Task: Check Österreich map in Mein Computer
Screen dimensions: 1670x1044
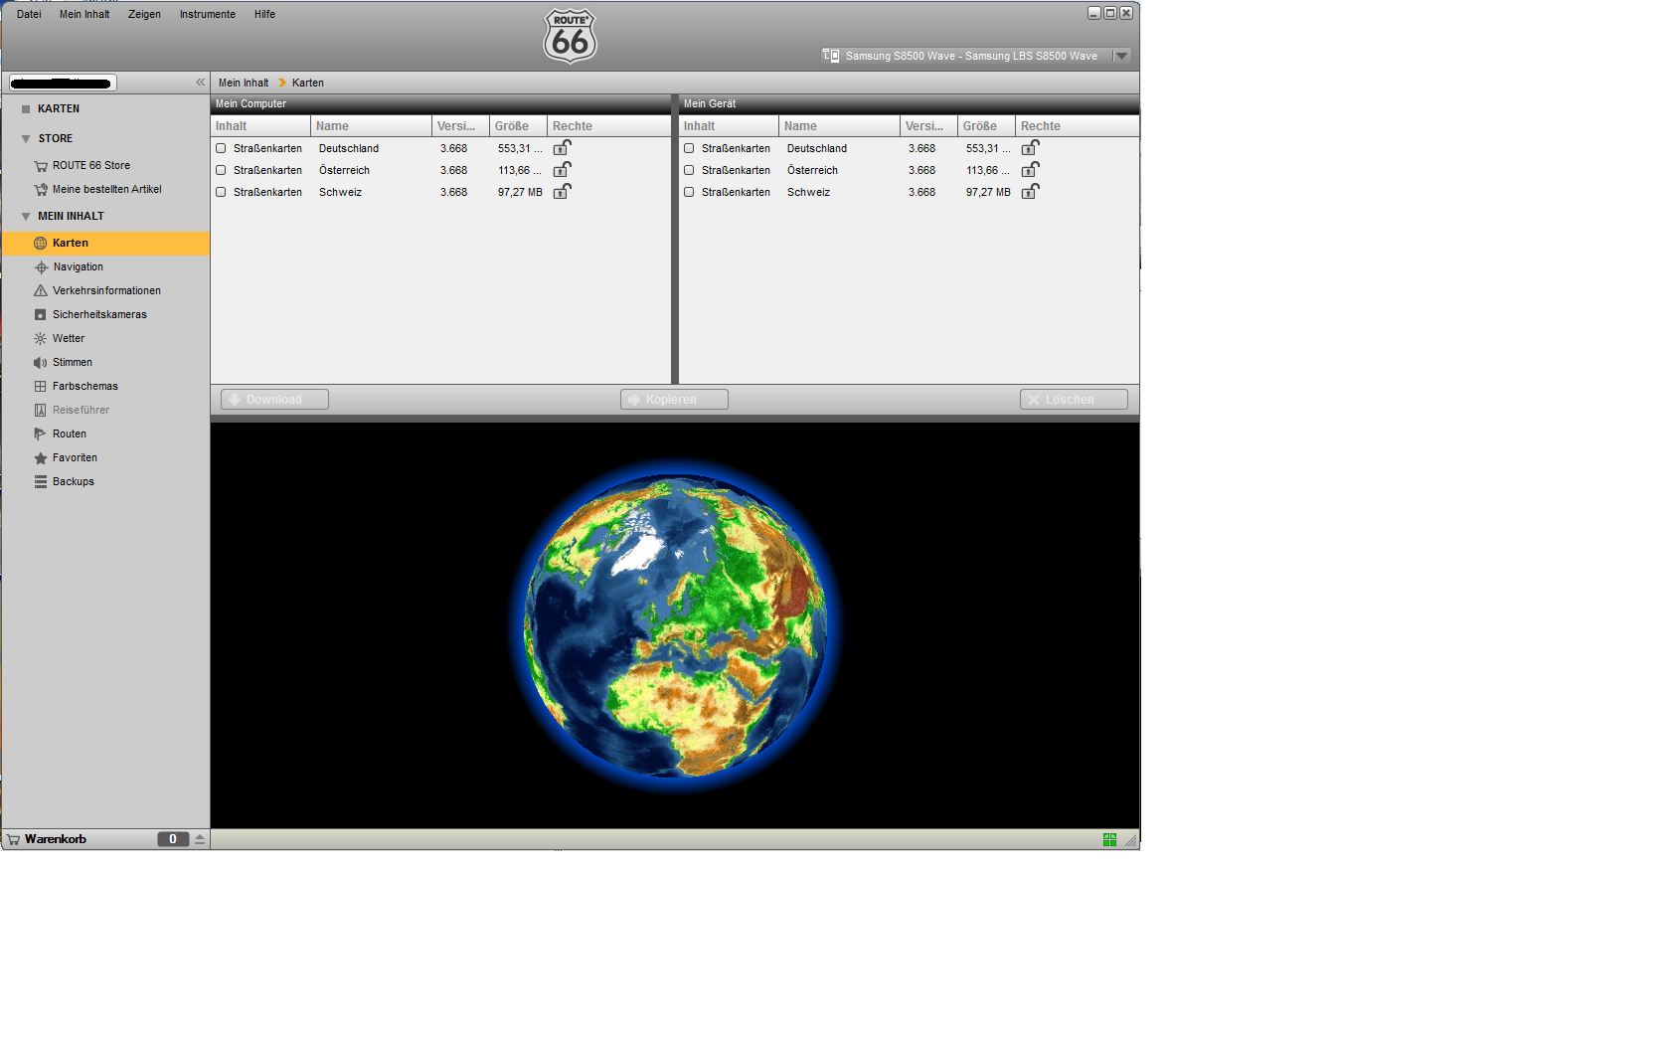Action: pos(221,171)
